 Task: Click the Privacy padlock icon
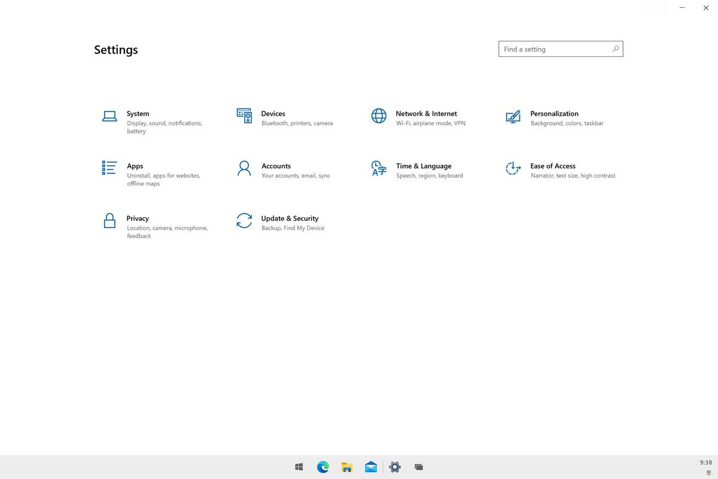coord(109,221)
